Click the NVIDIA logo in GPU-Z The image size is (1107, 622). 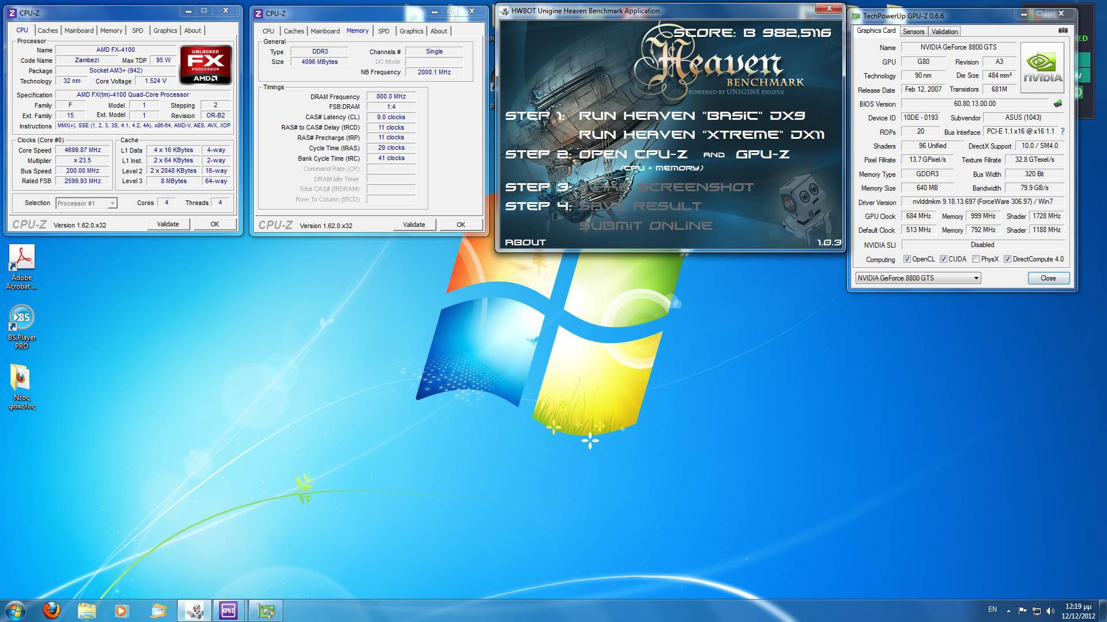point(1042,68)
